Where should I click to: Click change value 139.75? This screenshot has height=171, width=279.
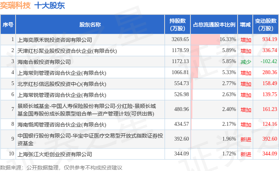pos(270,94)
